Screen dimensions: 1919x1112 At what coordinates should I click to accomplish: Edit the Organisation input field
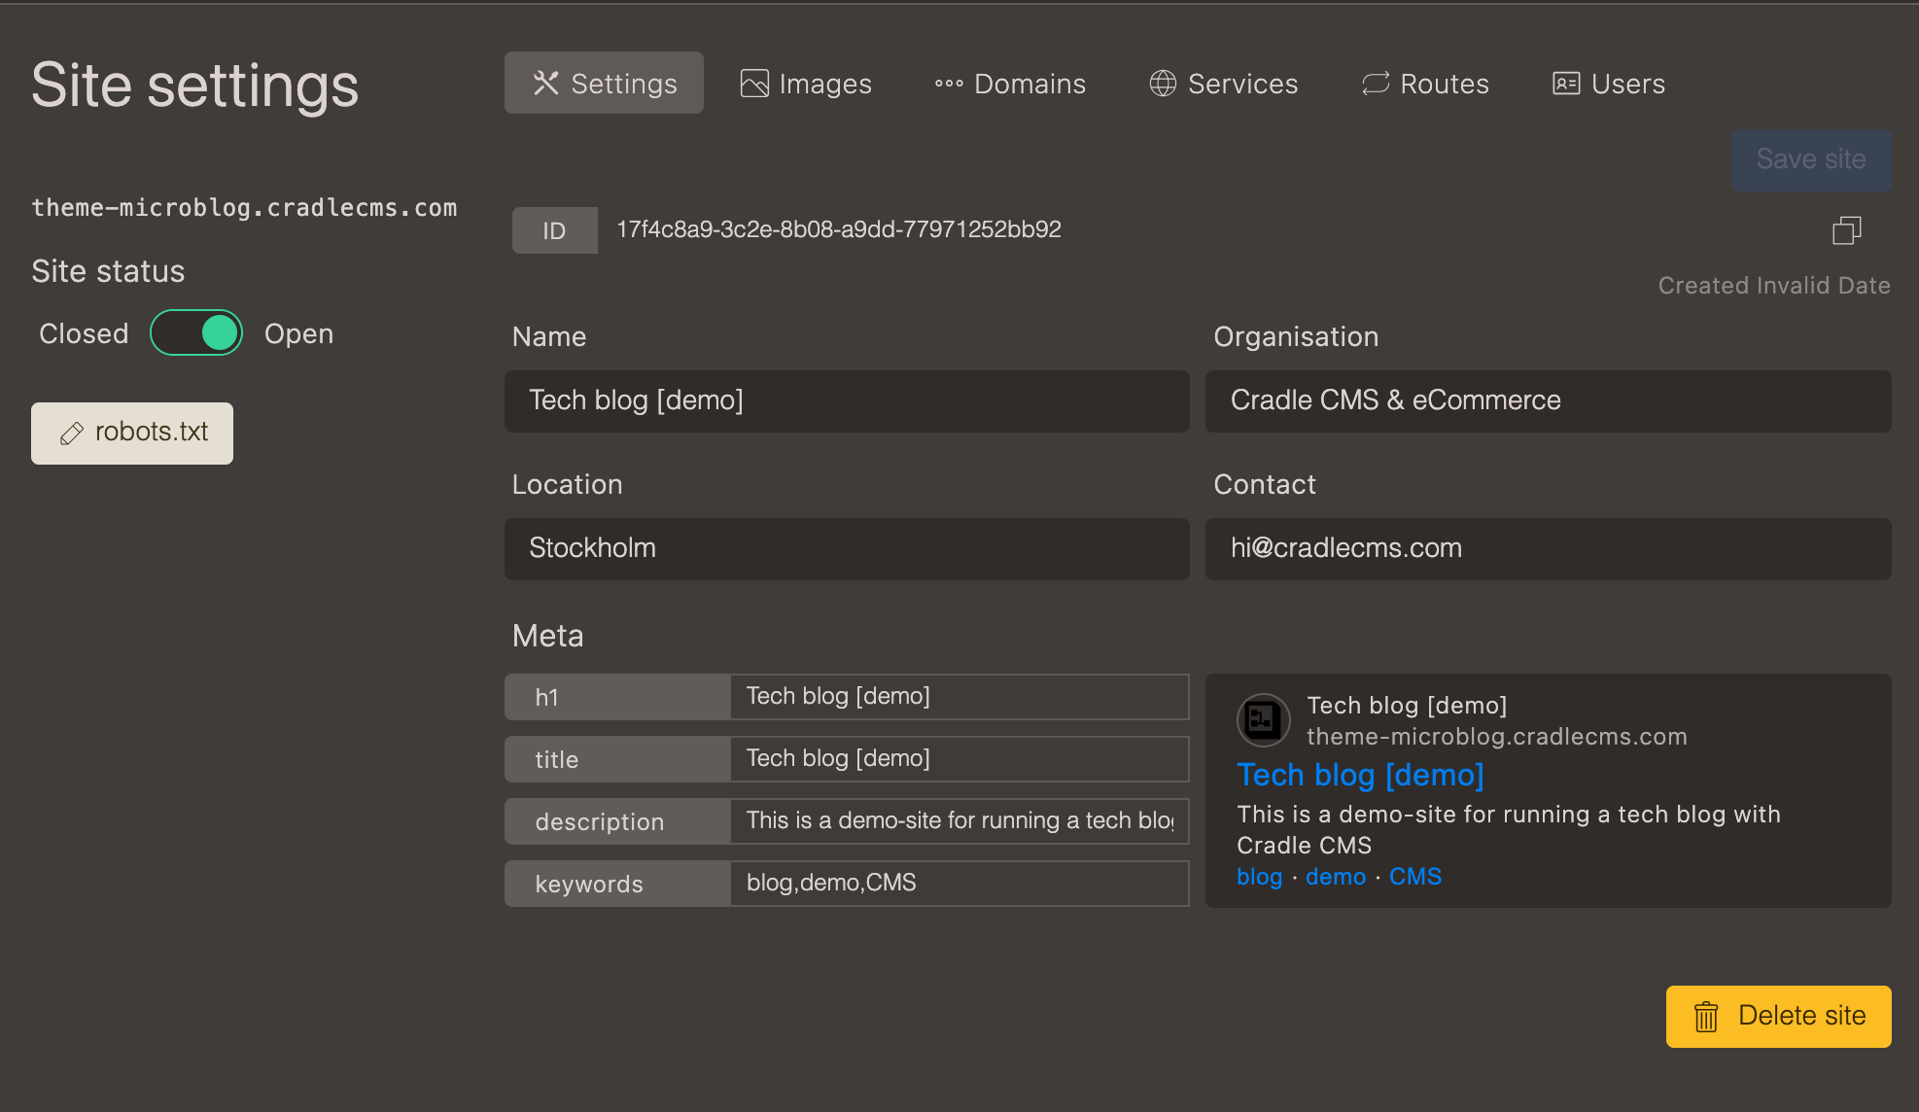[1548, 401]
